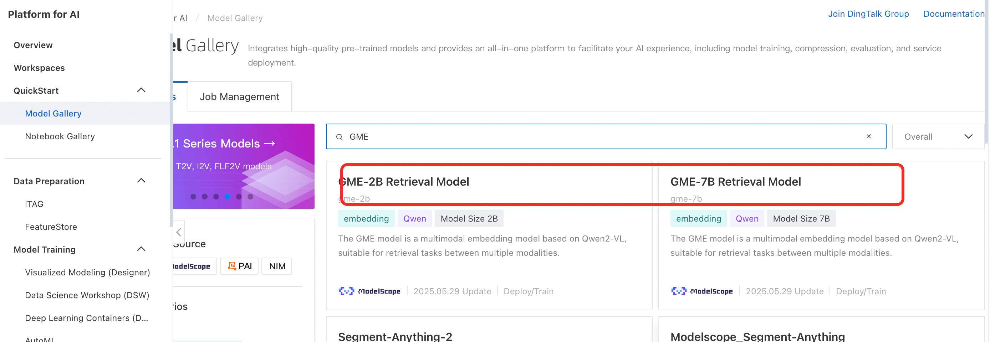Open Notebook Gallery in sidebar
990x342 pixels.
(x=60, y=136)
